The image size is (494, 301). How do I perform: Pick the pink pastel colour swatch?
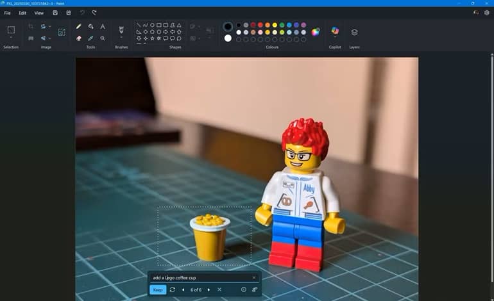(x=260, y=32)
